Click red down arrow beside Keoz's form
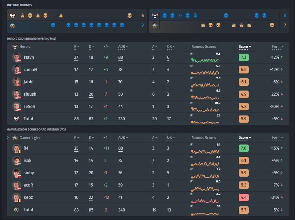The image size is (295, 220). coord(282,197)
